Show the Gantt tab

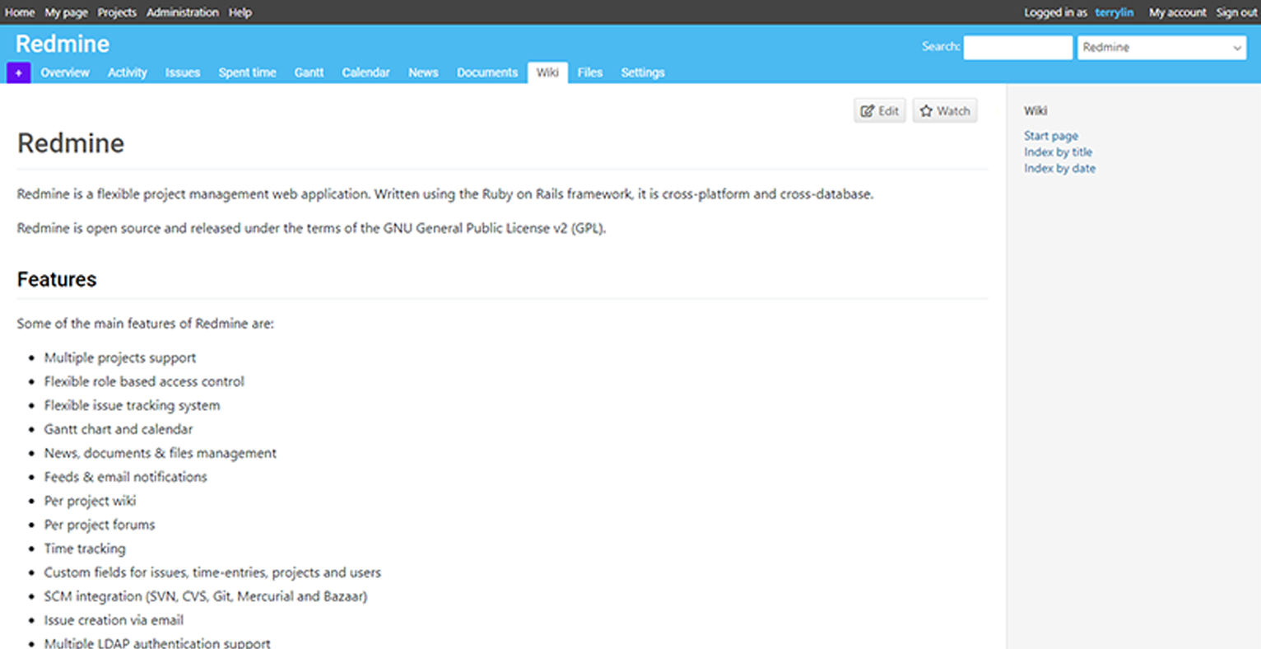click(x=309, y=72)
